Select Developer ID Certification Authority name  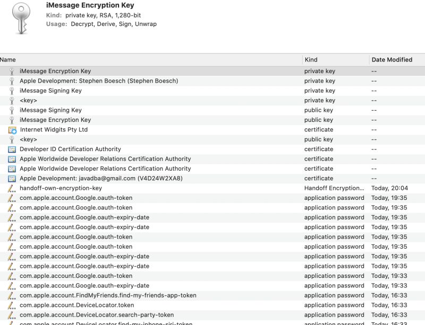click(x=70, y=149)
